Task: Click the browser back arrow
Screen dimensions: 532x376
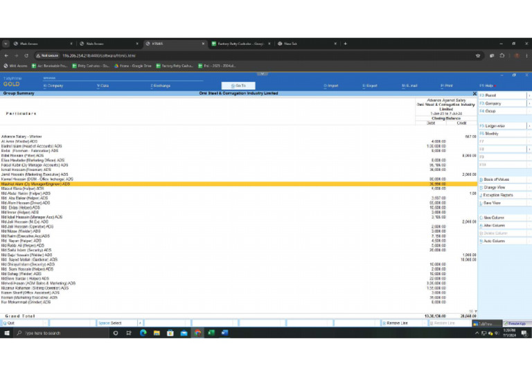Action: [x=6, y=55]
